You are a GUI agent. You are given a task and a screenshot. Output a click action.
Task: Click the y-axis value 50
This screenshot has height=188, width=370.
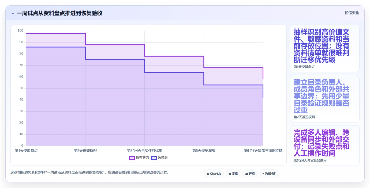[x=21, y=88]
